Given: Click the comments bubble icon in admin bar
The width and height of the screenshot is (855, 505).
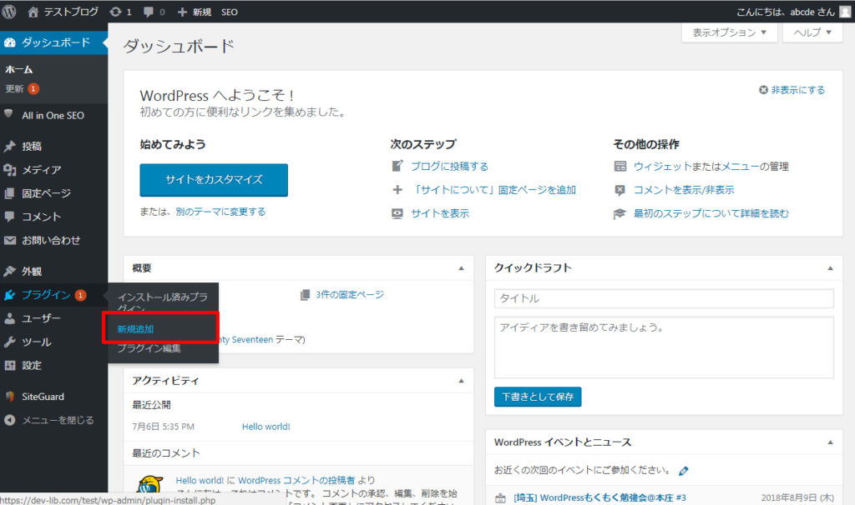Looking at the screenshot, I should point(148,12).
